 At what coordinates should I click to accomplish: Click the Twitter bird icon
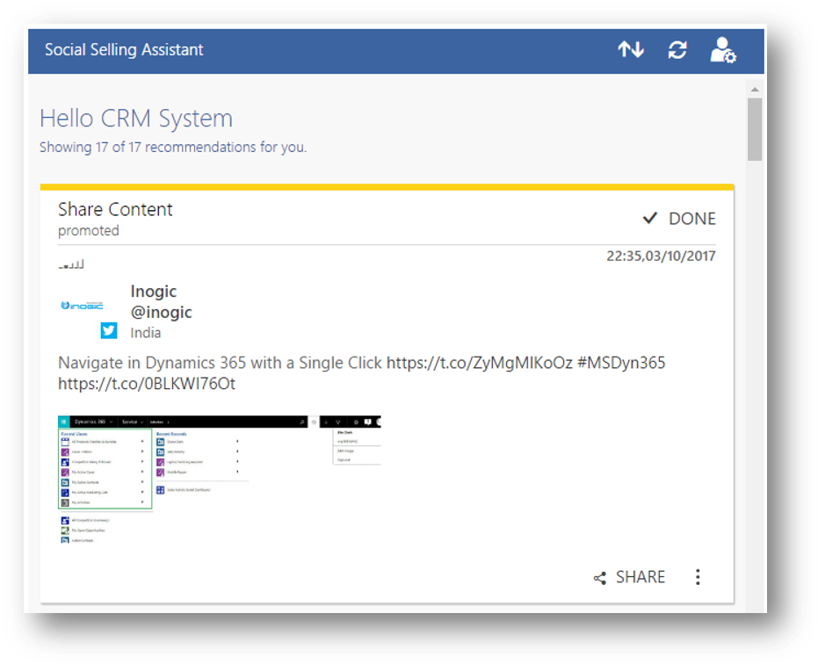pos(109,331)
